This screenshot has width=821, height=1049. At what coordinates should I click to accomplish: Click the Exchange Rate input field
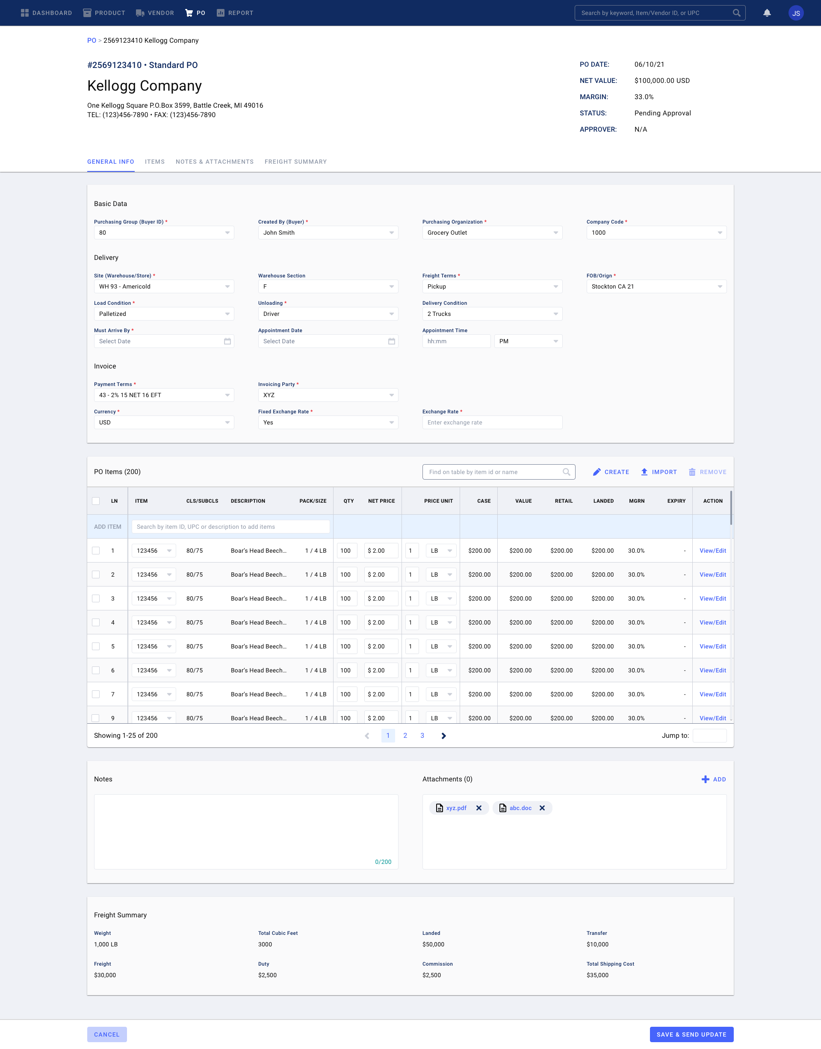click(492, 422)
